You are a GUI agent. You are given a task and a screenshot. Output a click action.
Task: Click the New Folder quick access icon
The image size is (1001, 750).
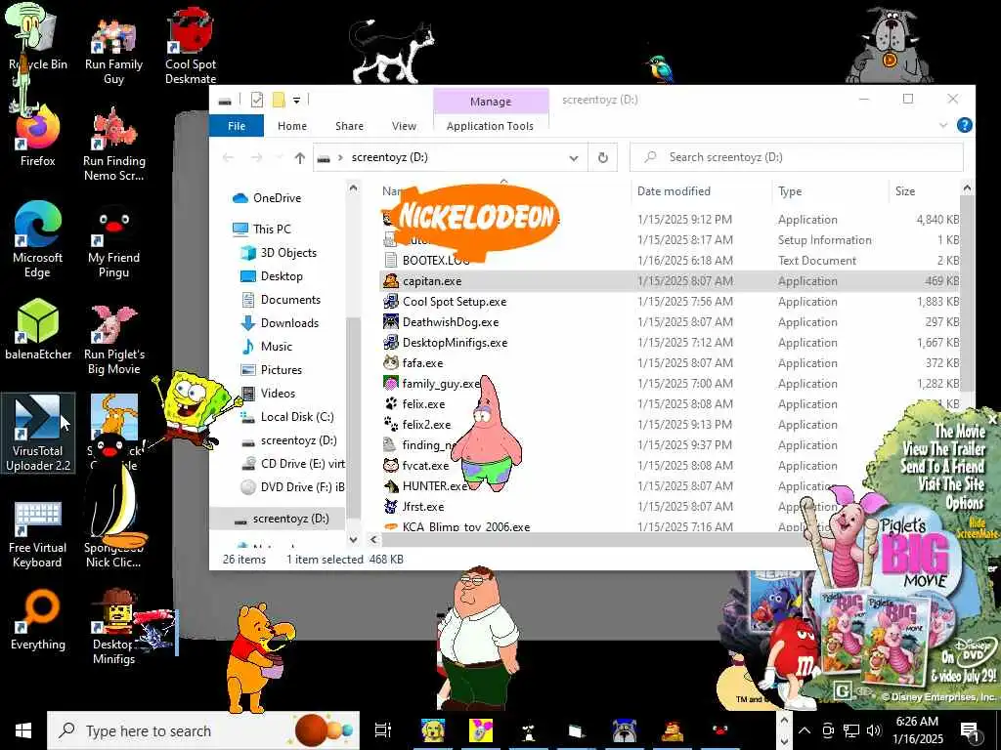279,100
